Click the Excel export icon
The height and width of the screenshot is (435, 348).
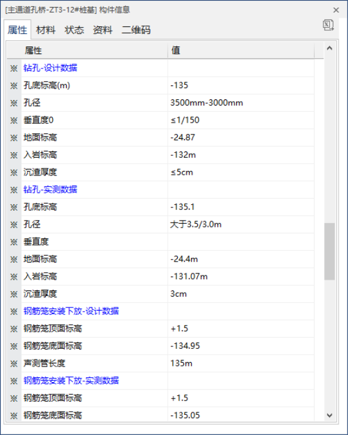(328, 25)
